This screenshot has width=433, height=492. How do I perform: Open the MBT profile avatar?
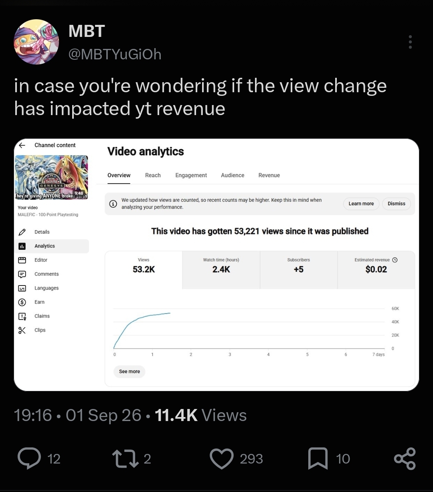coord(36,42)
